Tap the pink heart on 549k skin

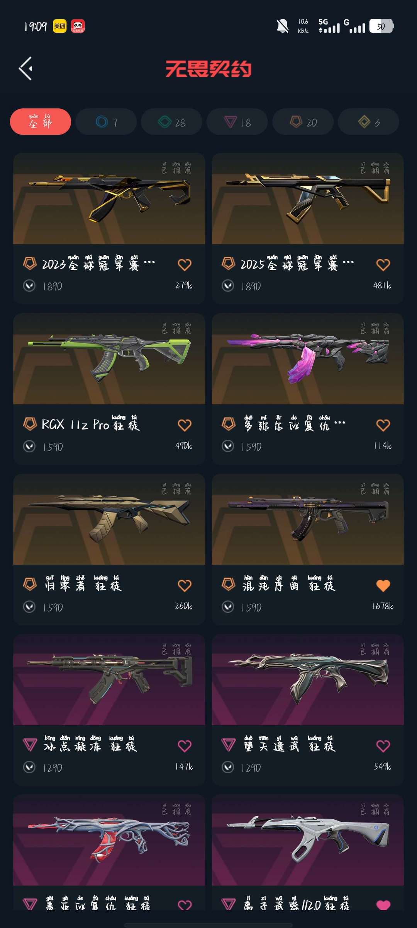[x=383, y=746]
